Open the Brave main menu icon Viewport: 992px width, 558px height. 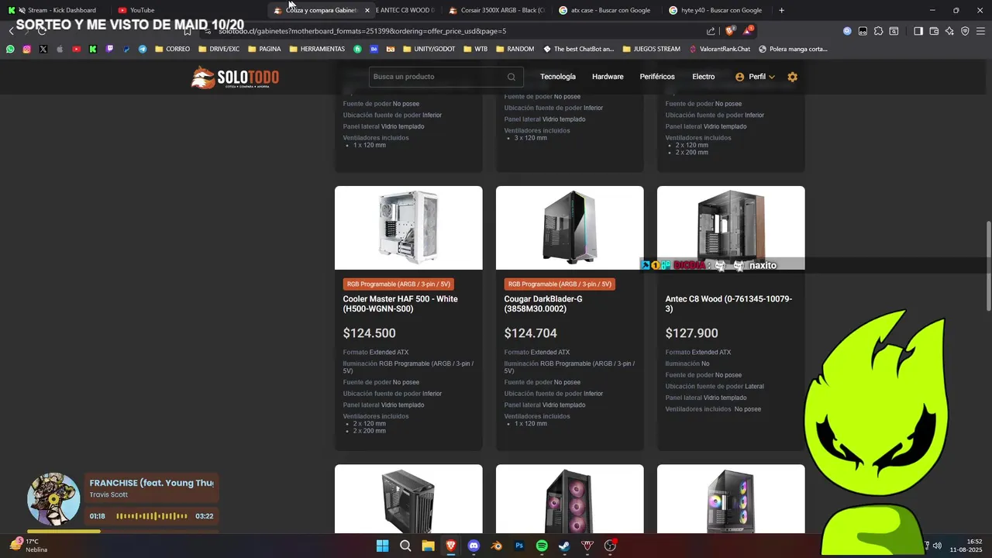[980, 31]
